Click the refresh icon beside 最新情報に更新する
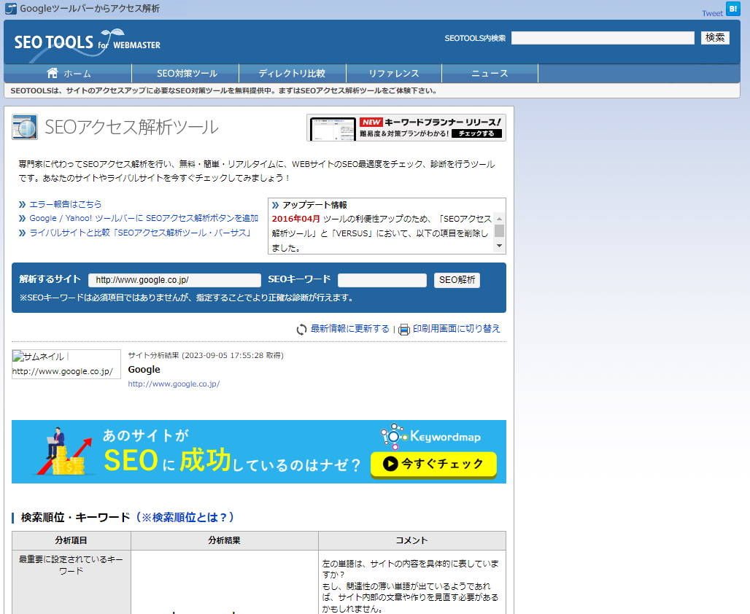 click(x=301, y=329)
